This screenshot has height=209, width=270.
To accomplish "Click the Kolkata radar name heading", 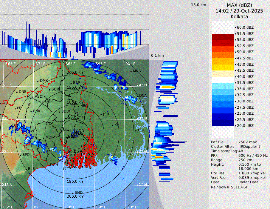I will pyautogui.click(x=239, y=16).
